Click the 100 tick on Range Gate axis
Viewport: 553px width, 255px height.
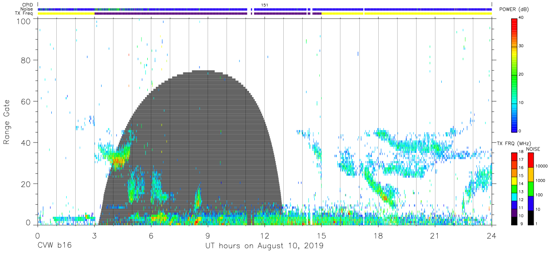pyautogui.click(x=23, y=21)
